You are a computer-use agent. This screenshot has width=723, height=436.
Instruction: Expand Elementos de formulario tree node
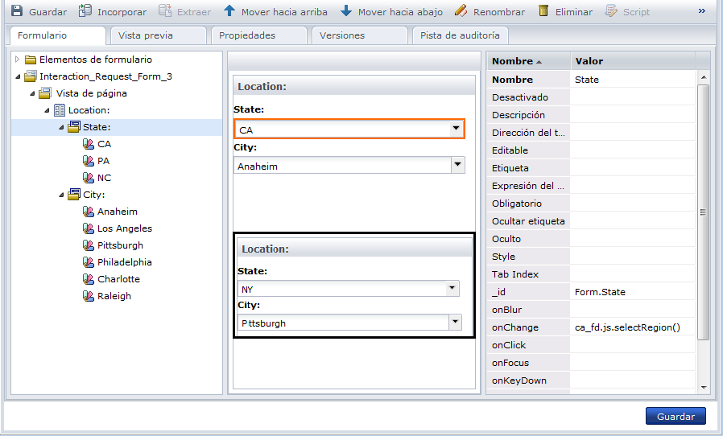coord(18,60)
